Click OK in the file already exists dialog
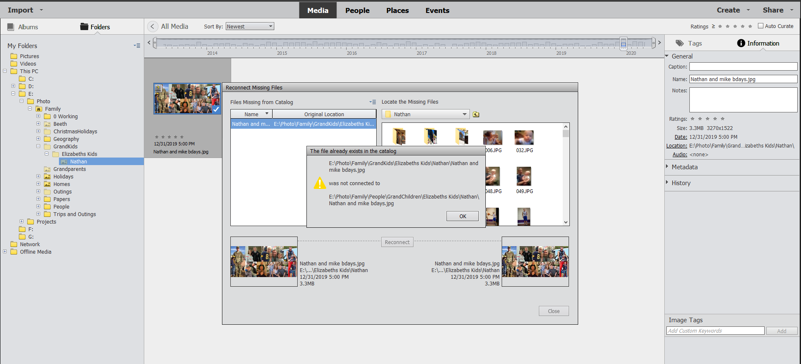Image resolution: width=801 pixels, height=364 pixels. (x=462, y=216)
